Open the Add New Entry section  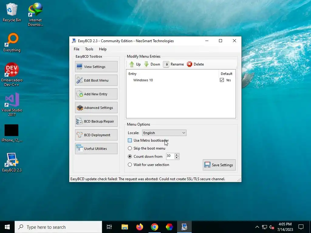point(96,94)
